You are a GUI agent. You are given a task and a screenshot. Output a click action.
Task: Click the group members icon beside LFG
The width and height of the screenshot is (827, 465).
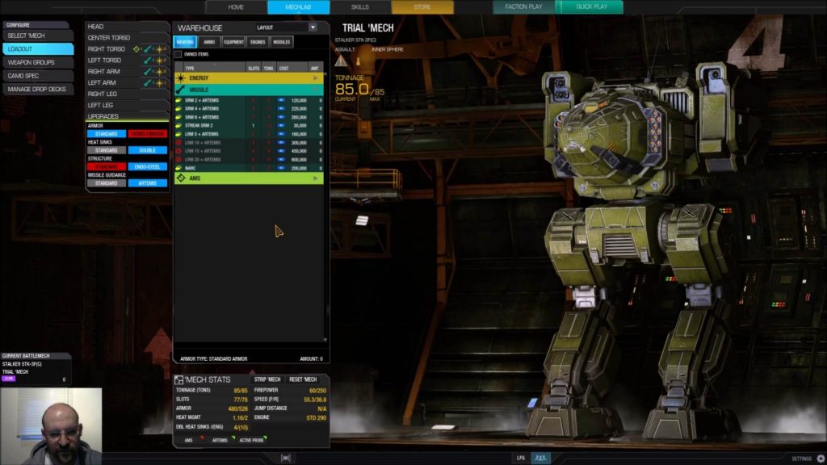point(540,458)
